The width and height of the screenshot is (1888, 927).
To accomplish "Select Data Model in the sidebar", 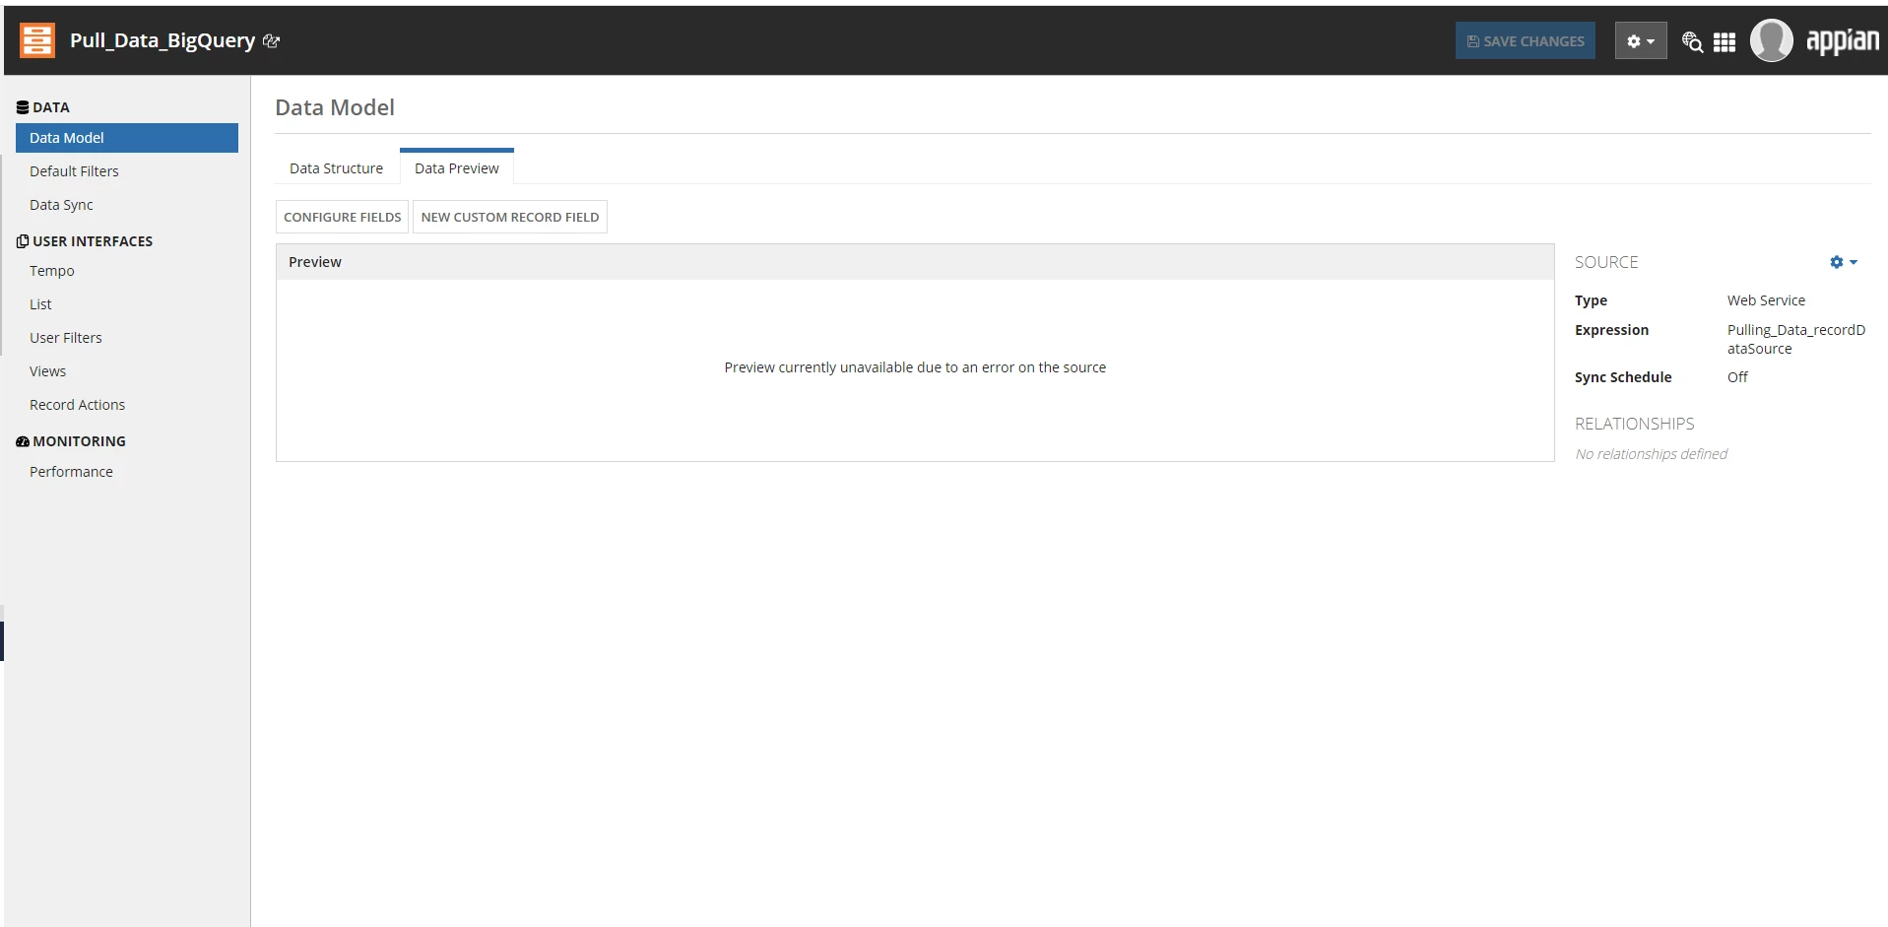I will [x=127, y=138].
